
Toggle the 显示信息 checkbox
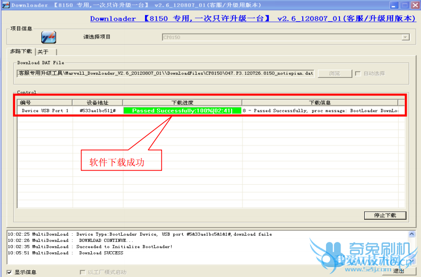coord(9,272)
